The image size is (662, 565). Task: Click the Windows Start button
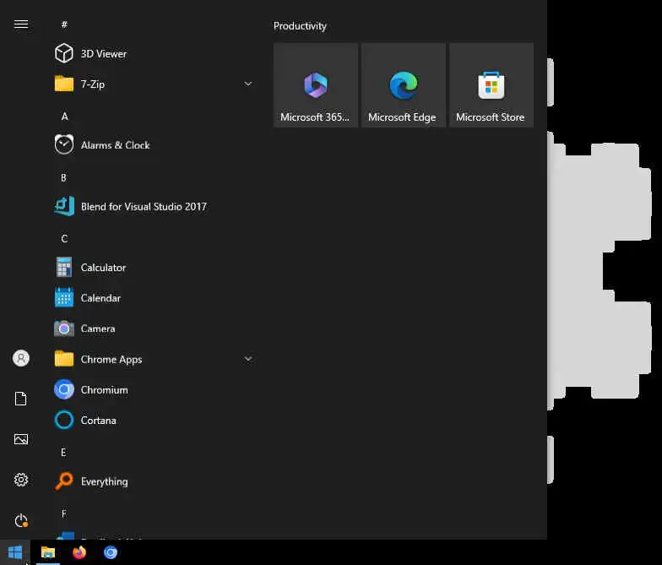pos(15,552)
